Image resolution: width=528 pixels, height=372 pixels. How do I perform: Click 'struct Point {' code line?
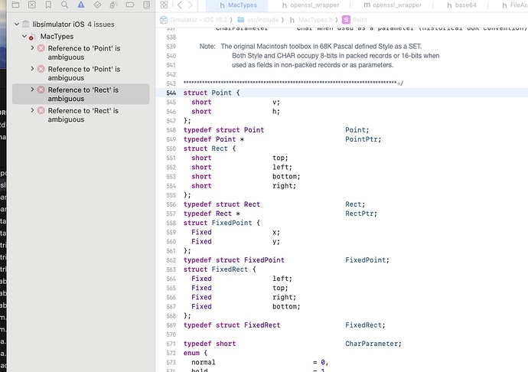tap(211, 93)
